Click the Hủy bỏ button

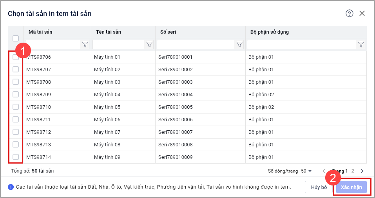point(319,187)
